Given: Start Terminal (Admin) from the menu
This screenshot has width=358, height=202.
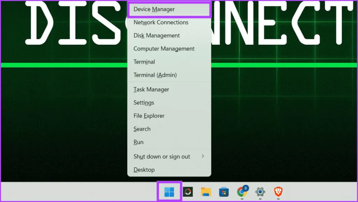Looking at the screenshot, I should click(x=155, y=75).
